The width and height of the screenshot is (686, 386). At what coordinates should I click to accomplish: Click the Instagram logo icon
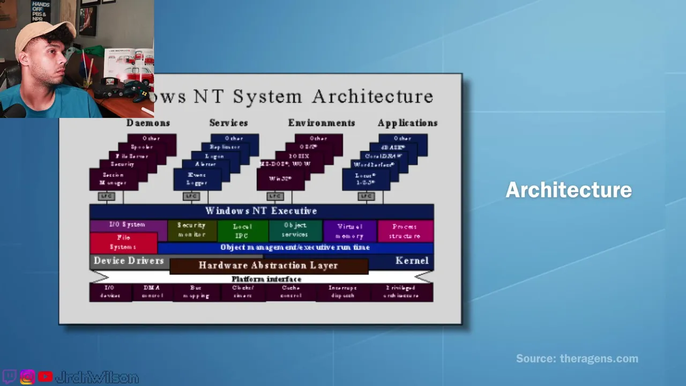click(x=28, y=377)
